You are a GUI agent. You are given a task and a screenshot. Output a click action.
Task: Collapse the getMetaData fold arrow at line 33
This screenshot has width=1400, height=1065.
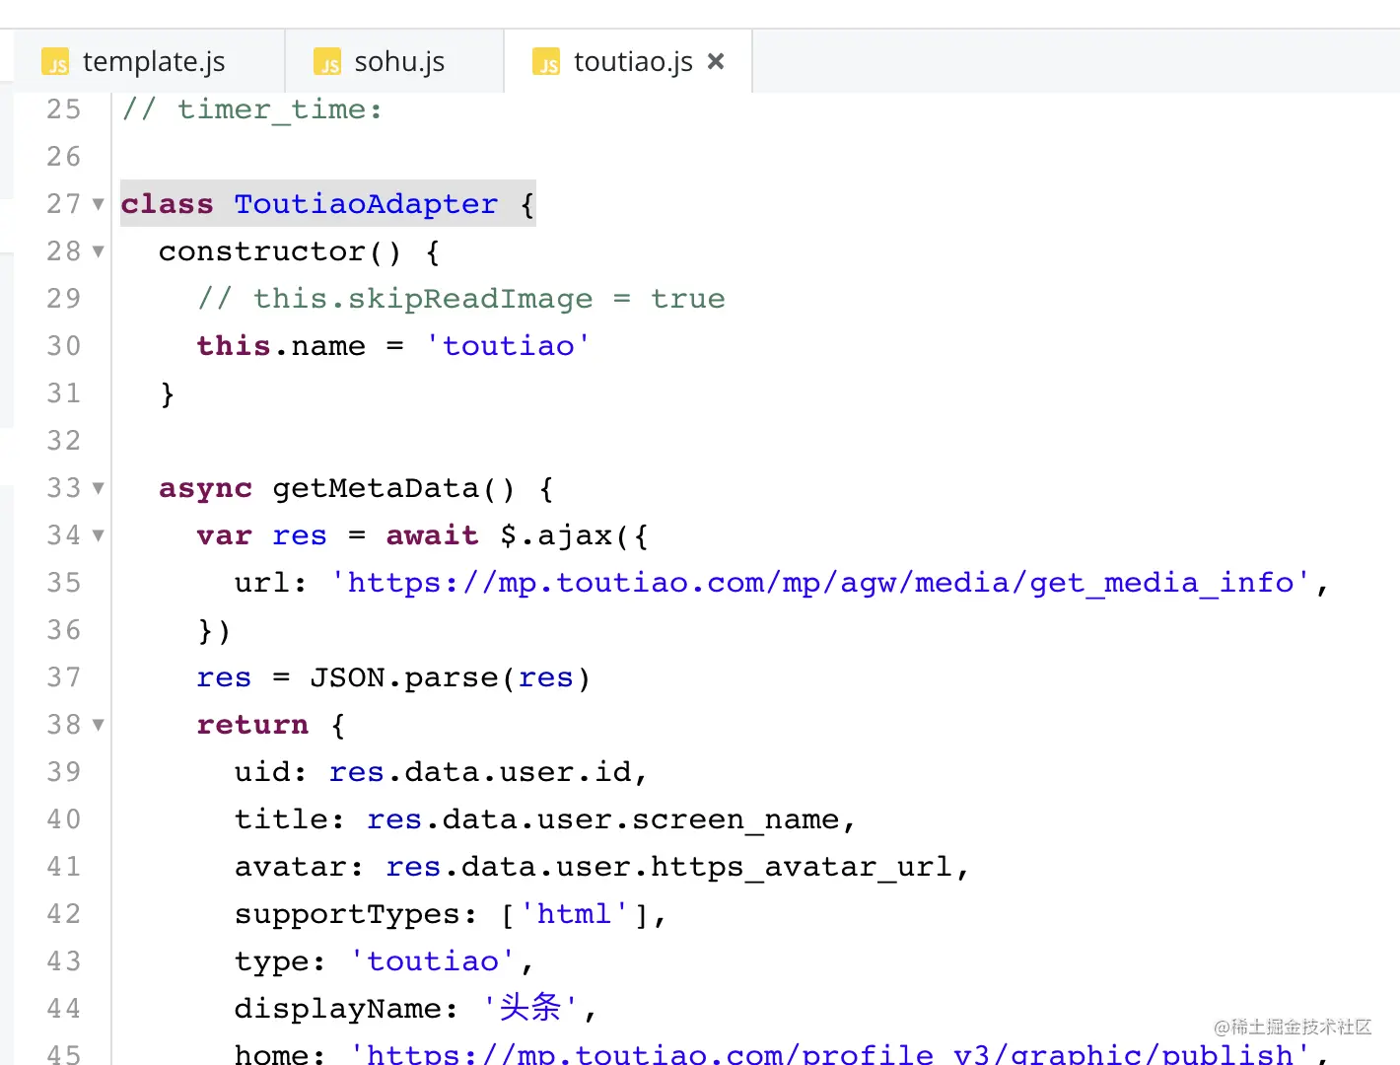[98, 488]
